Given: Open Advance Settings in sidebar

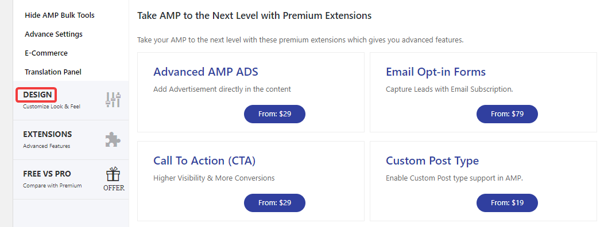Looking at the screenshot, I should pos(53,34).
